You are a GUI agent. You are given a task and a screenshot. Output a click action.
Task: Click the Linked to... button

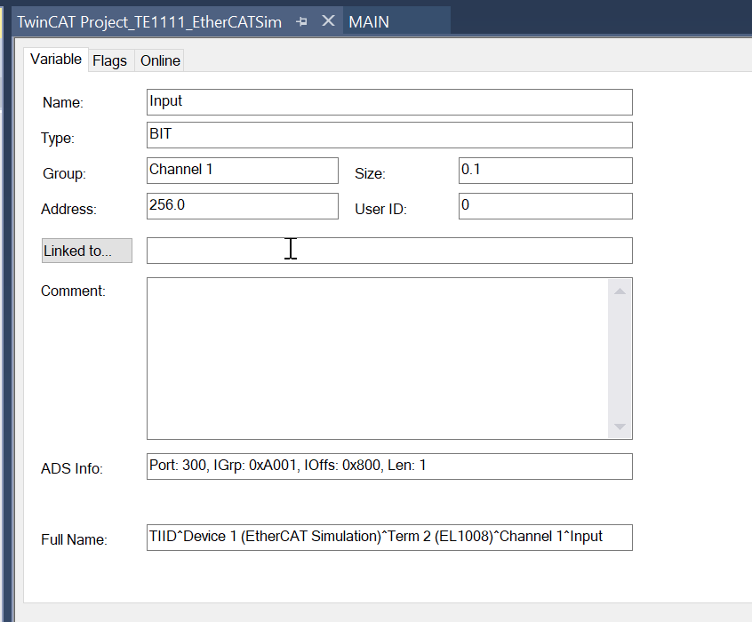point(87,251)
